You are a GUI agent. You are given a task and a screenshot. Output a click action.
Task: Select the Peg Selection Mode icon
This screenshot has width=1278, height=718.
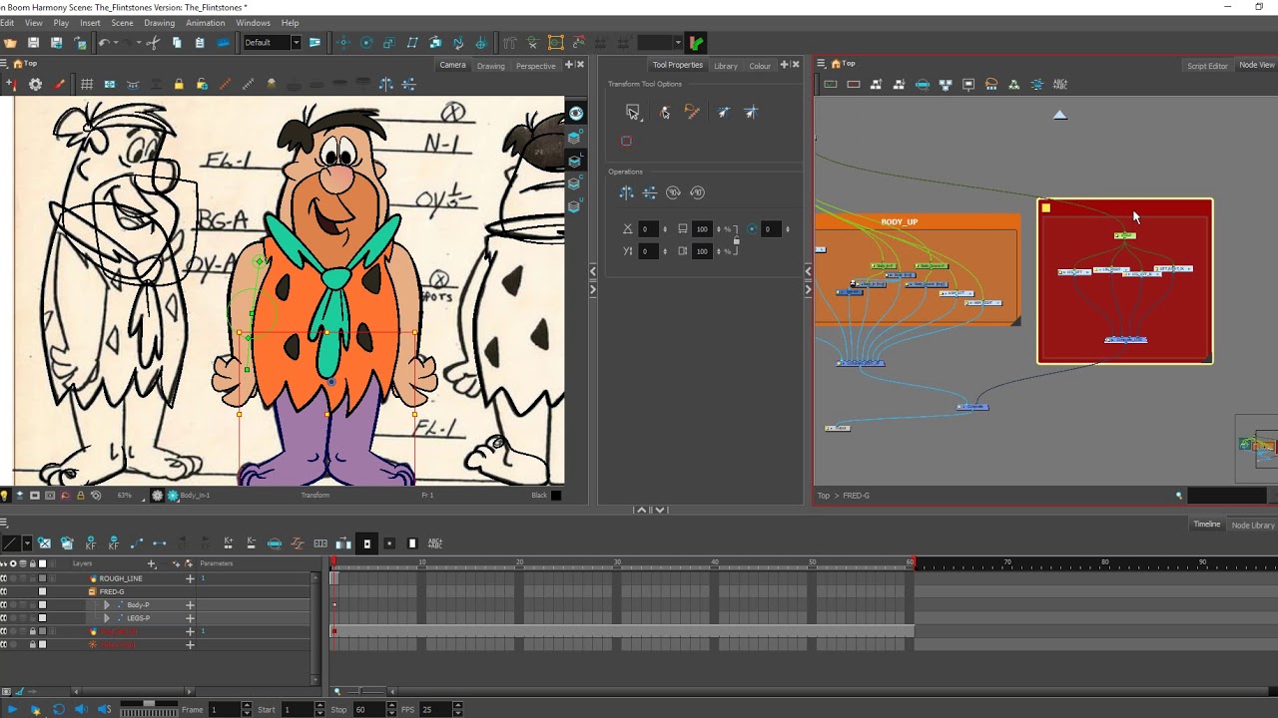664,113
